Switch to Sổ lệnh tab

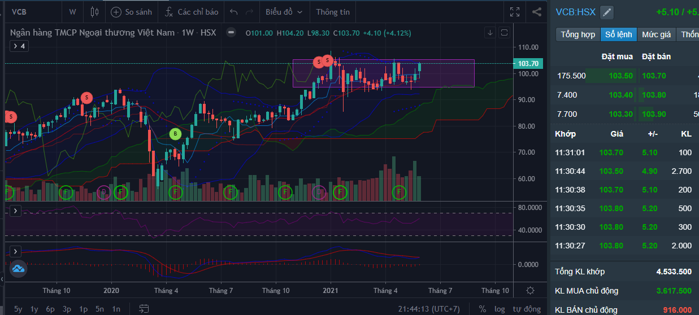coord(618,34)
